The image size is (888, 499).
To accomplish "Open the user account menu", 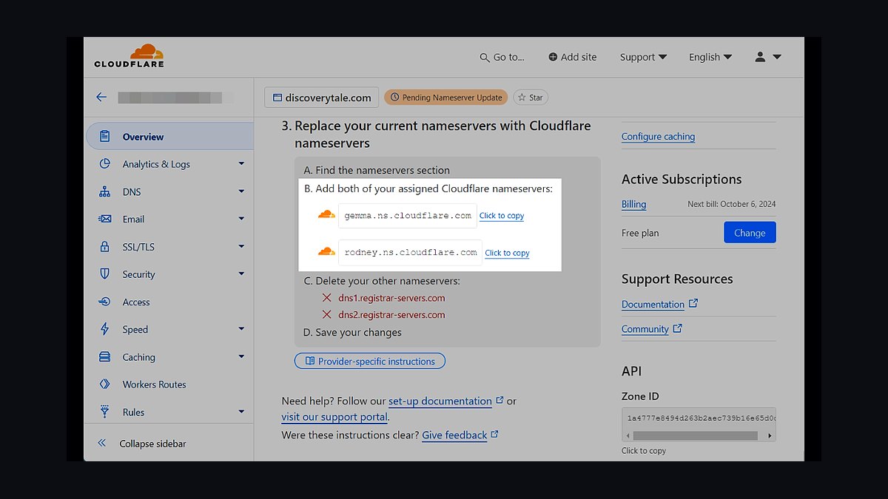I will pos(767,57).
